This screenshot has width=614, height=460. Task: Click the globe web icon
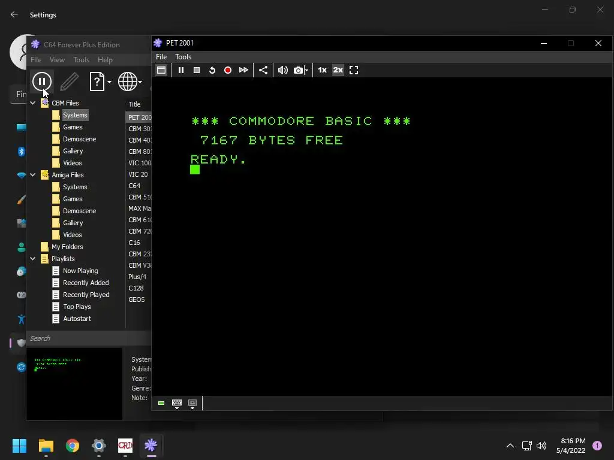tap(128, 81)
